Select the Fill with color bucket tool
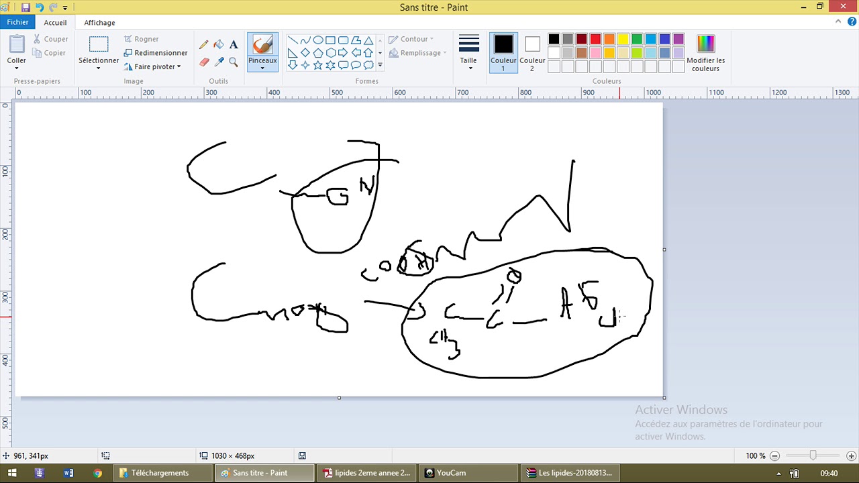The height and width of the screenshot is (483, 859). (219, 45)
